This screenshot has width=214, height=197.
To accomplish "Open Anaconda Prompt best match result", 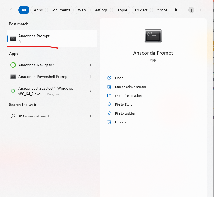I will point(52,39).
